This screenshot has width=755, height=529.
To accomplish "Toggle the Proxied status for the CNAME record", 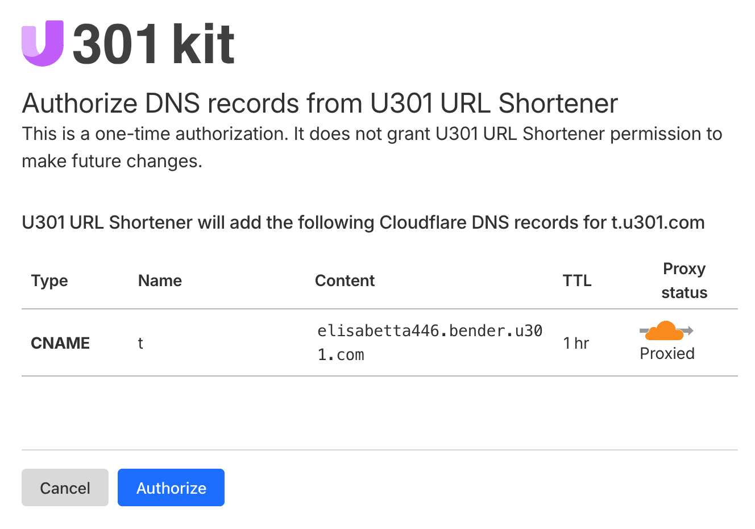I will tap(665, 330).
